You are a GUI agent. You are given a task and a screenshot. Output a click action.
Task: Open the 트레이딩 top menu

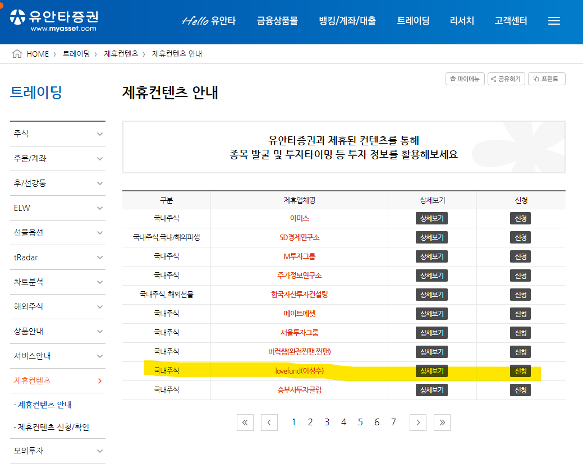413,21
